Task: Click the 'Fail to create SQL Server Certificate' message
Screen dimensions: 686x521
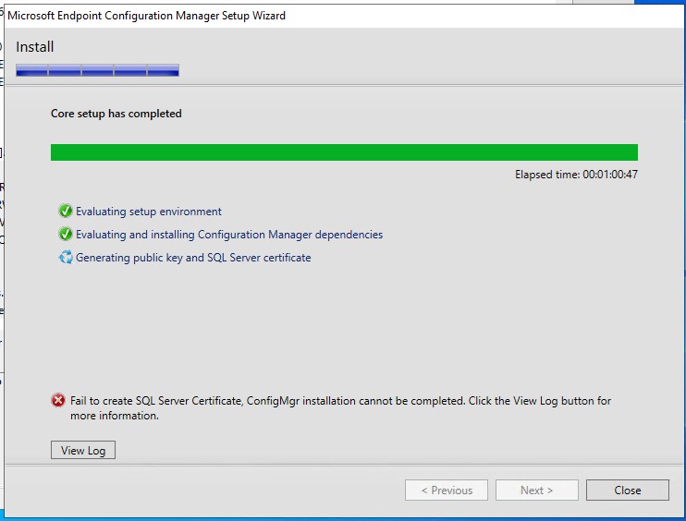Action: [x=340, y=407]
